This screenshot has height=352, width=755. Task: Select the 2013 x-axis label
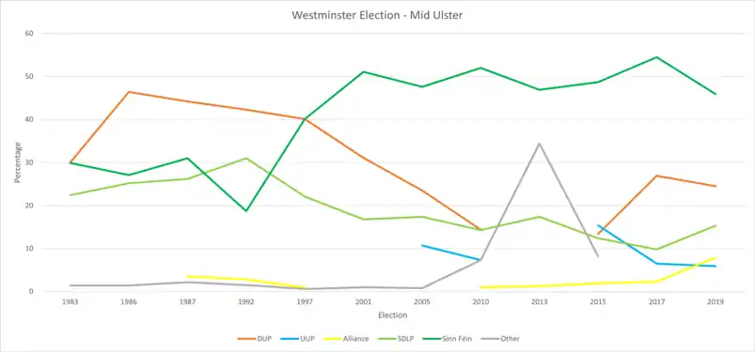pyautogui.click(x=540, y=301)
